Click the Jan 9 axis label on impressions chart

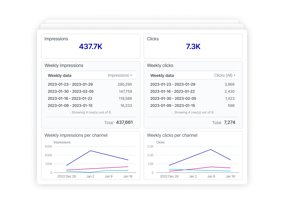tap(109, 176)
